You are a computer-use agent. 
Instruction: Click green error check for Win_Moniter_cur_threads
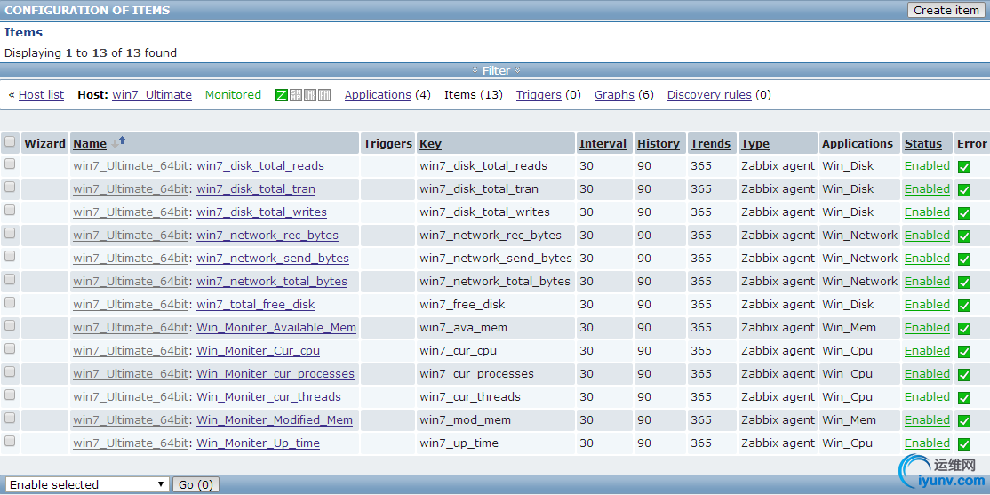point(964,398)
